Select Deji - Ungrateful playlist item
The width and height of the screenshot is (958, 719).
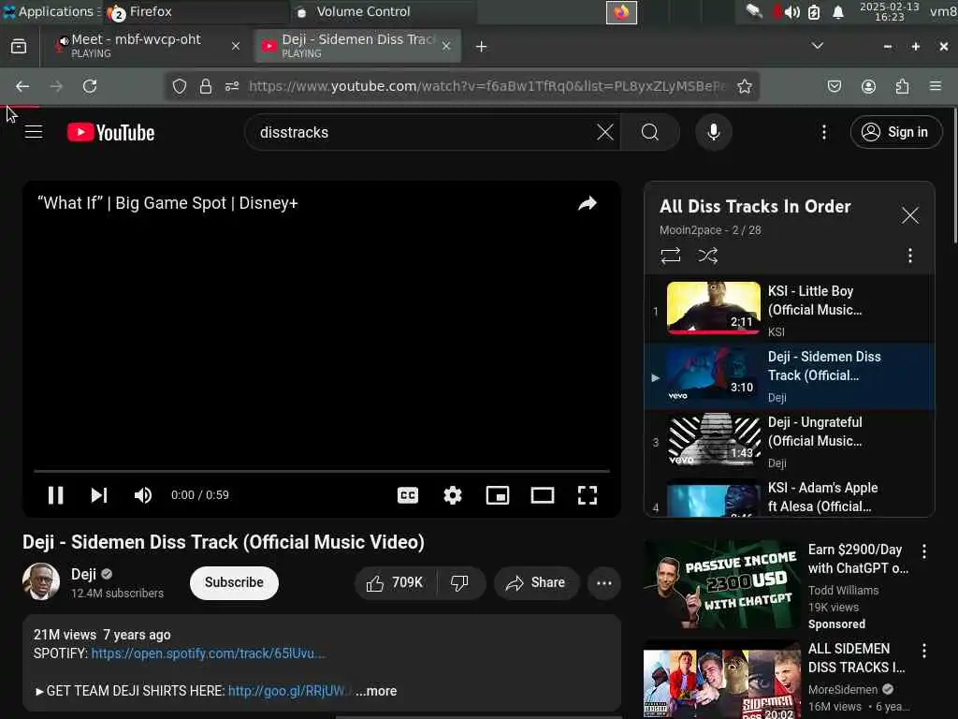pyautogui.click(x=790, y=441)
